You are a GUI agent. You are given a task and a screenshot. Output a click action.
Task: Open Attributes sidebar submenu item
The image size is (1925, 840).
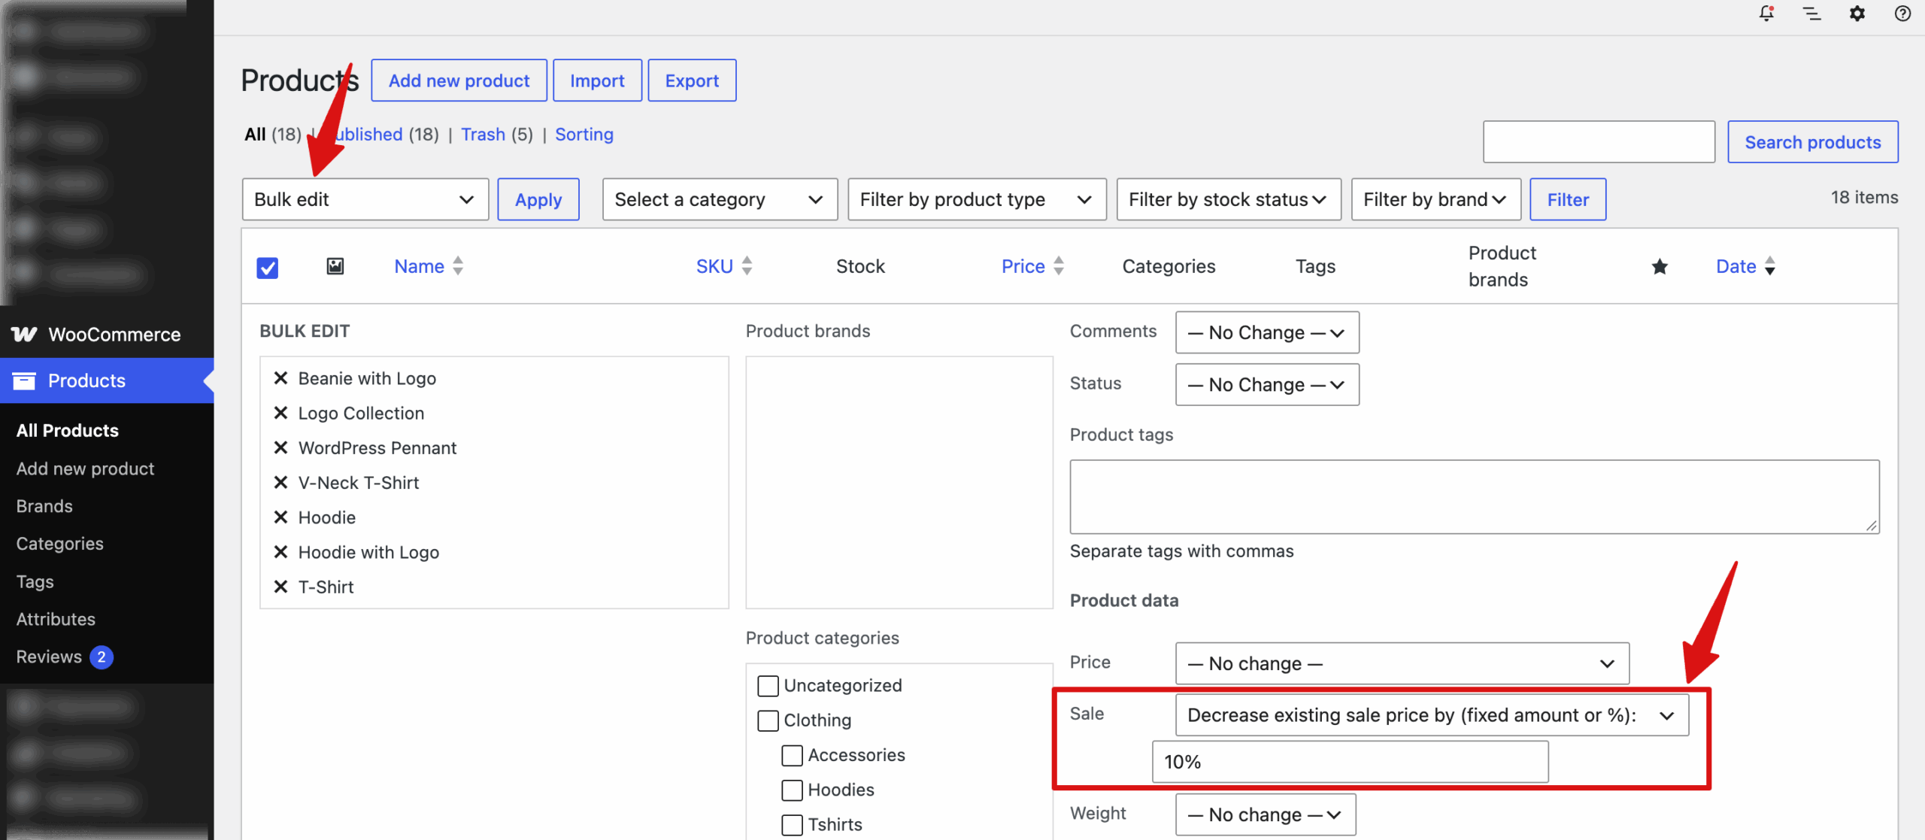[56, 619]
